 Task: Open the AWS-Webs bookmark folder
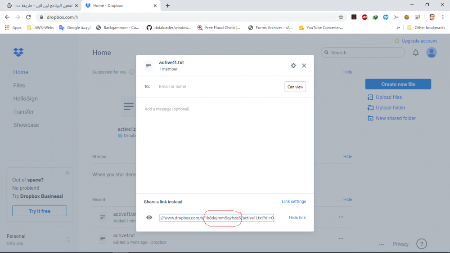coord(40,27)
